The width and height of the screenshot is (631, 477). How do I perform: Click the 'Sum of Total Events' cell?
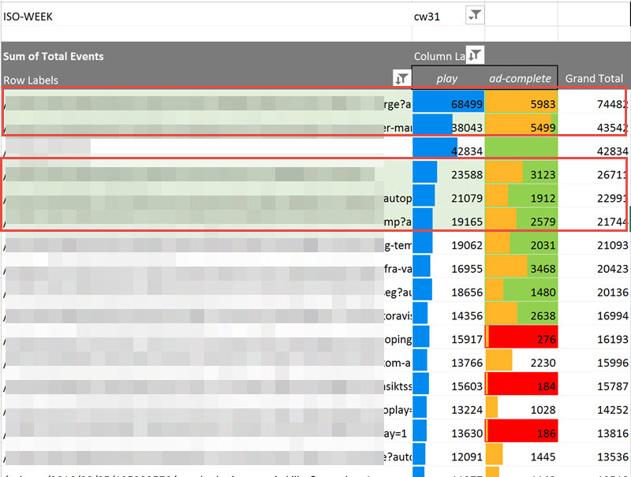tap(54, 57)
